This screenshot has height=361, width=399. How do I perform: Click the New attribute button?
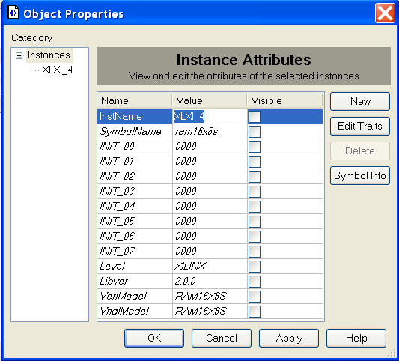360,102
